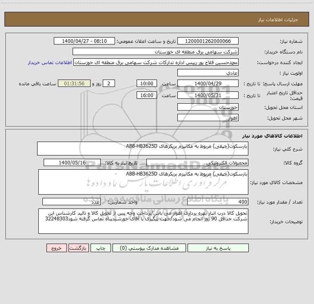Click priority field showing عادی
This screenshot has height=304, width=314.
[208, 73]
